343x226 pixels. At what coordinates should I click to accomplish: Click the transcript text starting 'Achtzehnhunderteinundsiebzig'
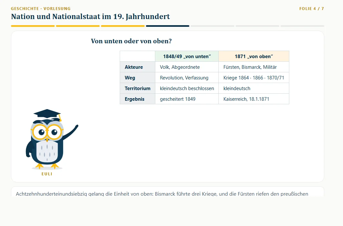(162, 194)
